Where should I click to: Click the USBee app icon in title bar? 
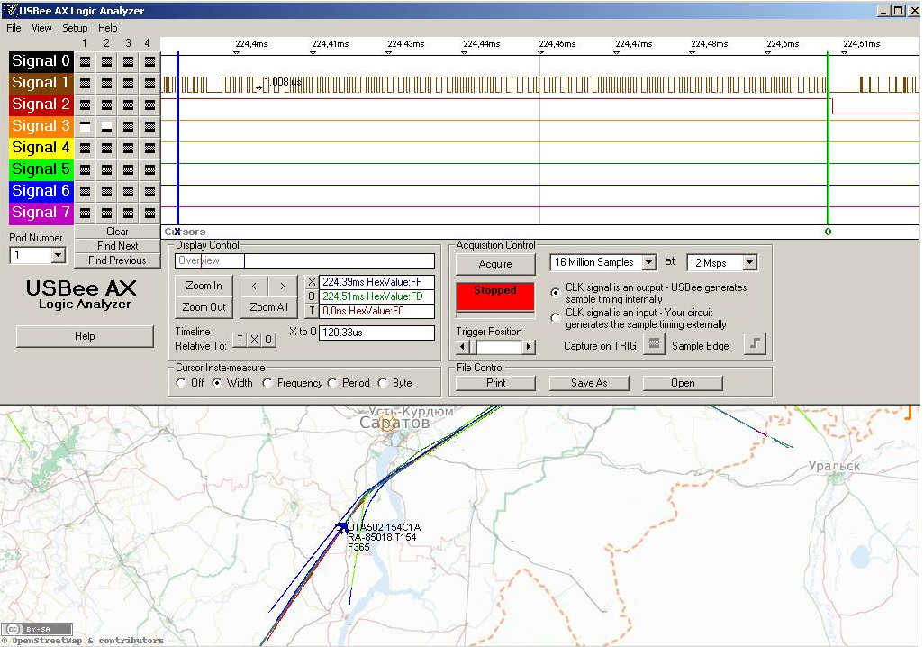tap(11, 10)
